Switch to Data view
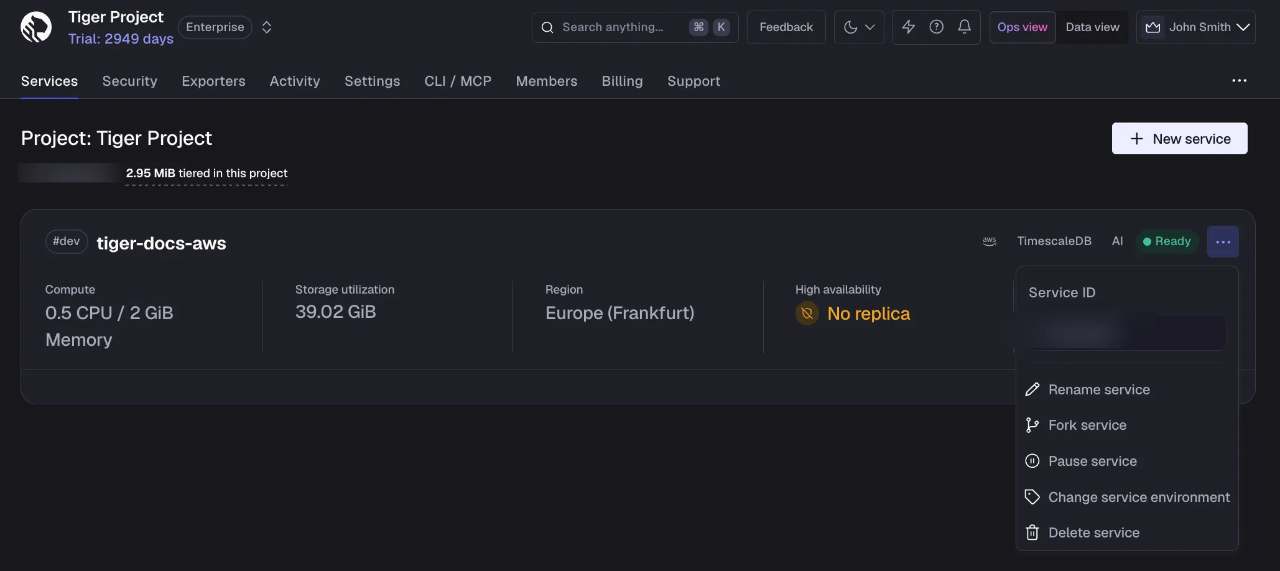The height and width of the screenshot is (571, 1280). [1093, 27]
